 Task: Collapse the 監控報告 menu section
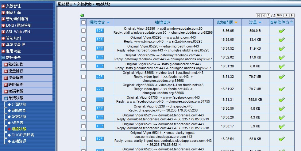pyautogui.click(x=3, y=58)
